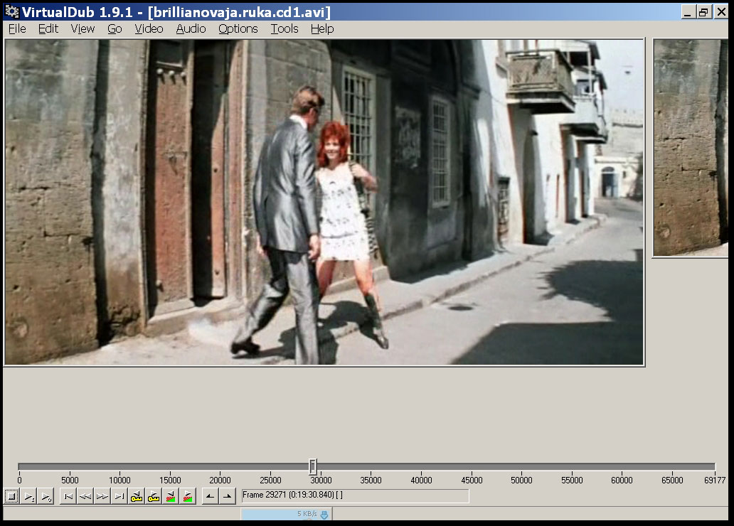Screen dimensions: 734x526
Task: Click the output video pane on the right
Action: click(x=691, y=148)
